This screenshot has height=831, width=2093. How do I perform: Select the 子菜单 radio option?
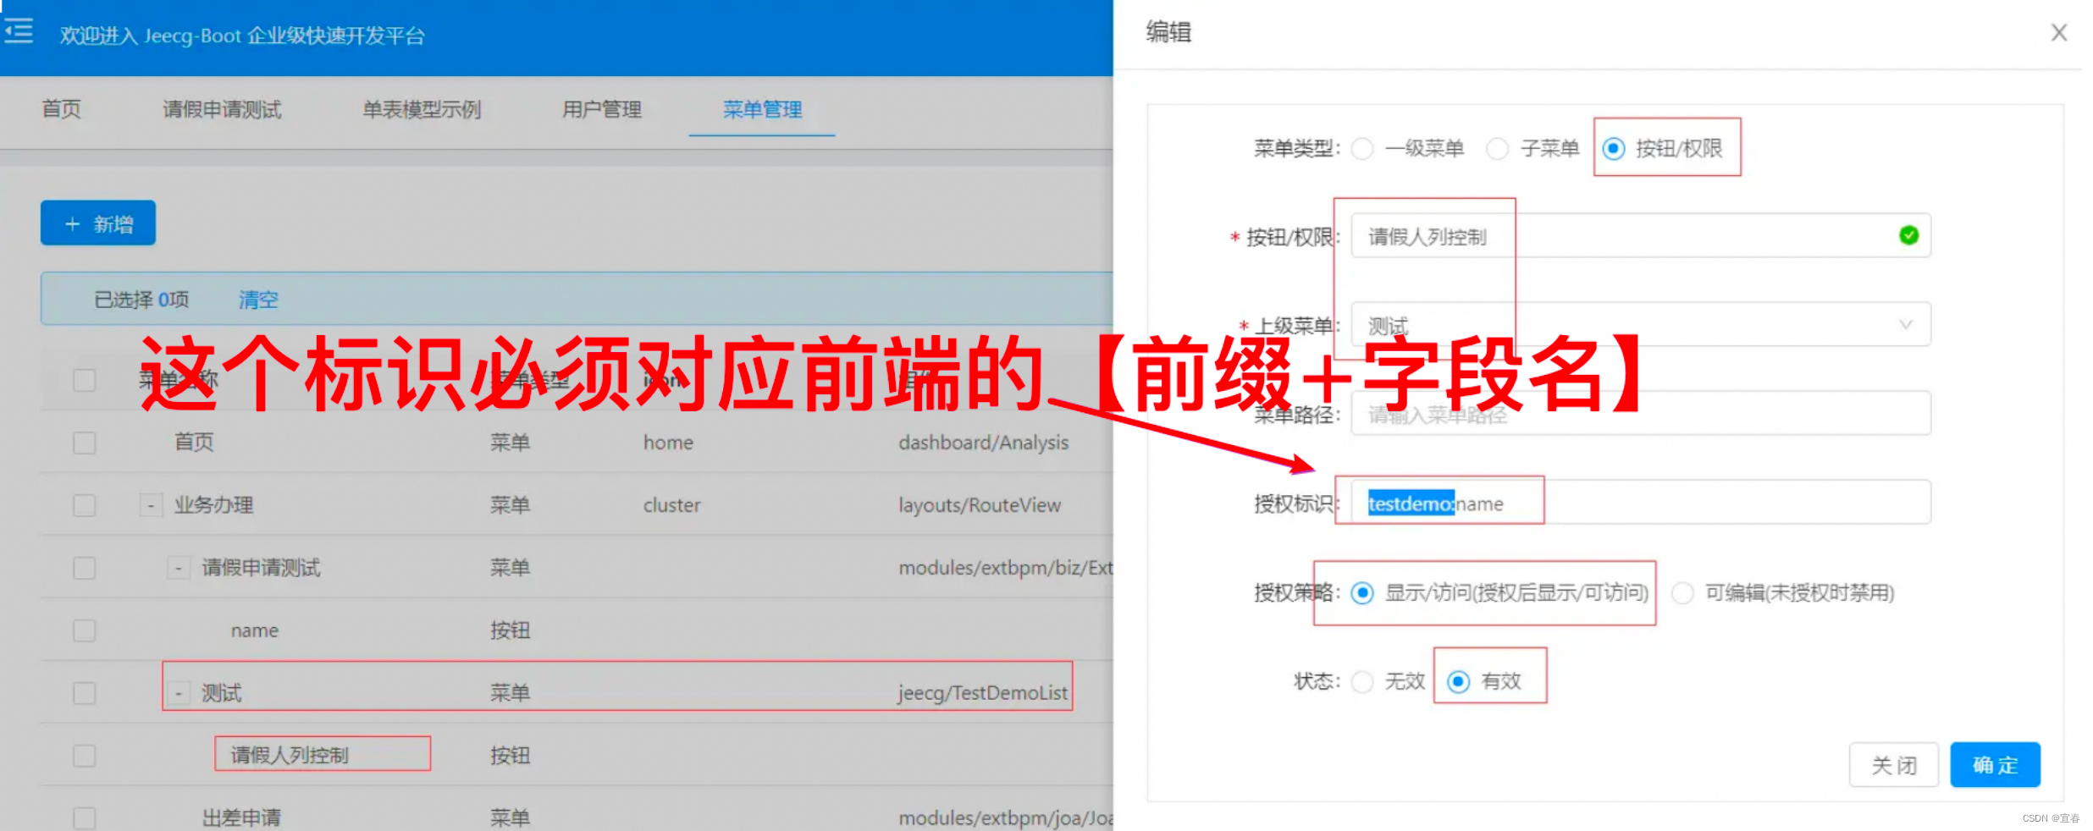[x=1497, y=149]
